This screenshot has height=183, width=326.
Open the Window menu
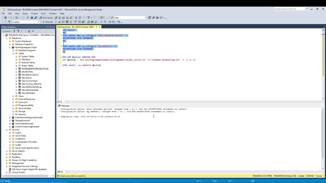click(x=53, y=13)
